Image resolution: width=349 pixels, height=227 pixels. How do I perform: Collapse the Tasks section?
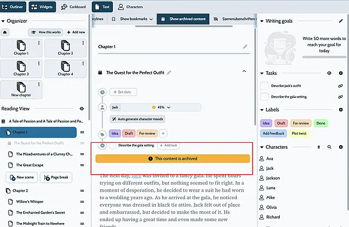point(262,73)
